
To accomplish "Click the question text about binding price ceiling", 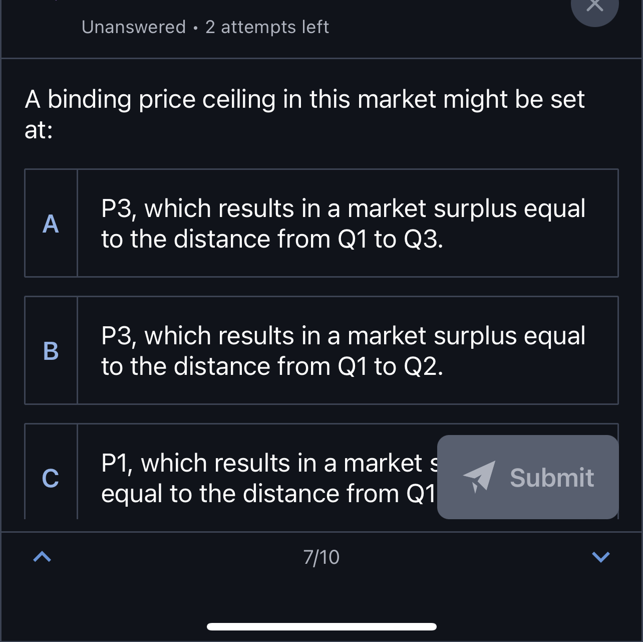I will coord(305,113).
